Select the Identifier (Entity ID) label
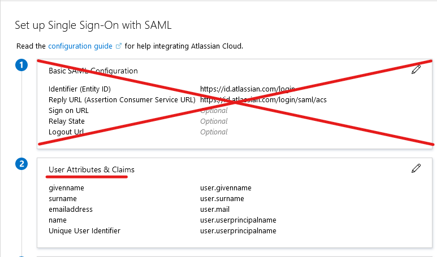The height and width of the screenshot is (257, 437). (x=80, y=89)
